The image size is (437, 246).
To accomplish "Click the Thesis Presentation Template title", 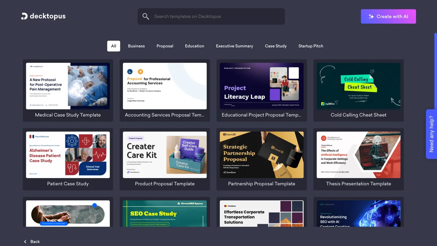I will (358, 184).
